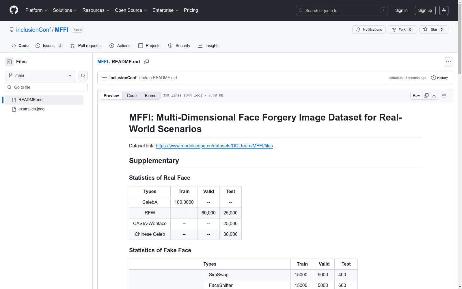Open the modelscope dataset link

214,146
